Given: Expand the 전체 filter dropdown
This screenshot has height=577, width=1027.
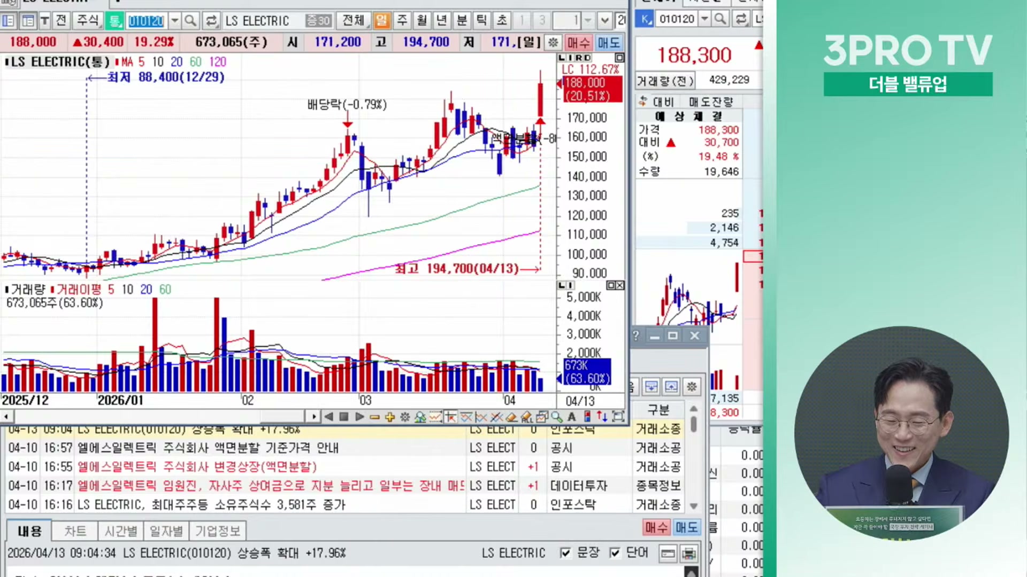Looking at the screenshot, I should [x=354, y=21].
